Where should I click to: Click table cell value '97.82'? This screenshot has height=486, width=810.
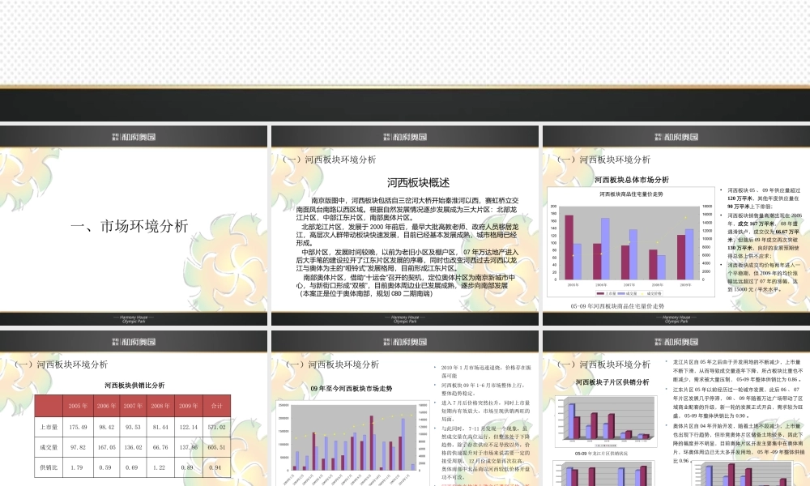coord(78,447)
